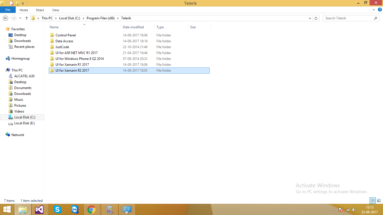Switch to the View ribbon tab
Image resolution: width=383 pixels, height=215 pixels.
coord(56,10)
